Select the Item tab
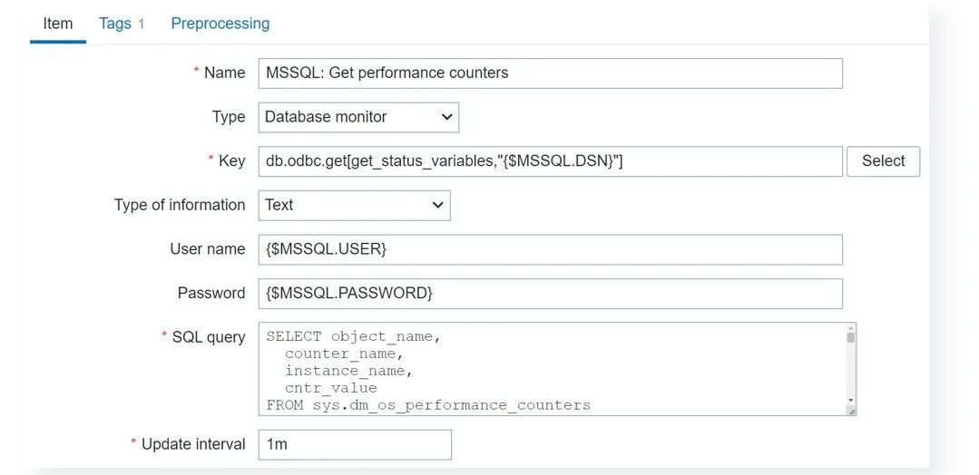 point(58,24)
